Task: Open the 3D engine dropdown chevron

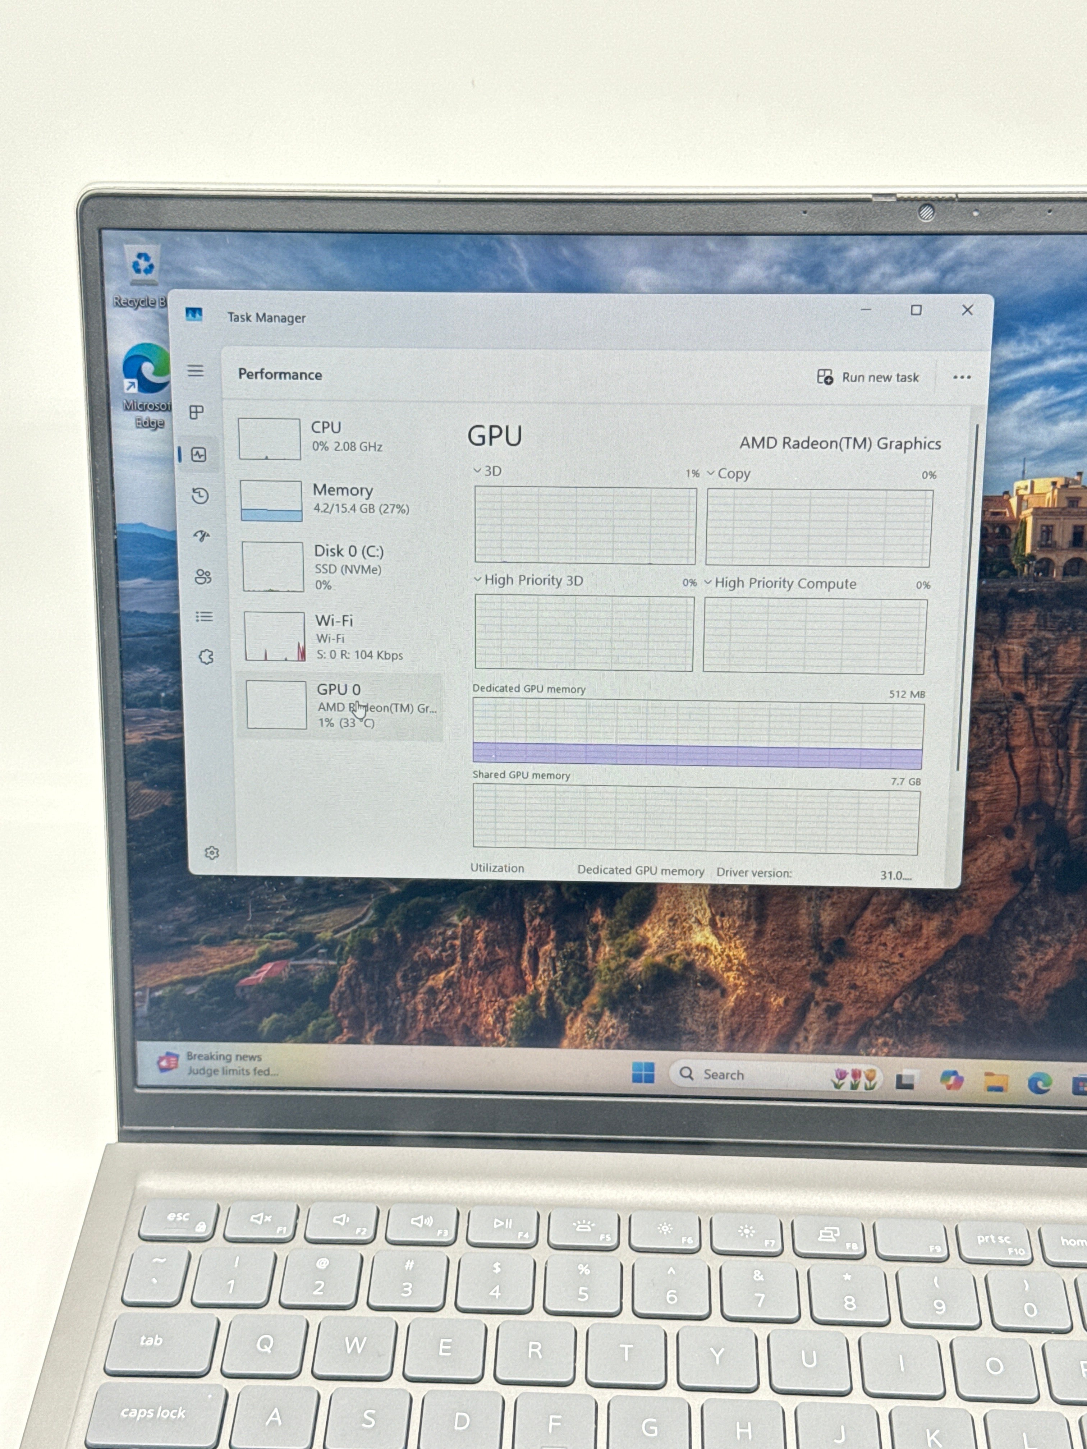Action: click(477, 470)
